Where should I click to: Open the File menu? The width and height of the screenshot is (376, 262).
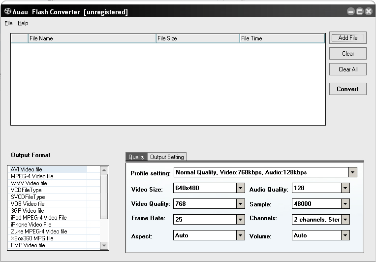pyautogui.click(x=8, y=23)
